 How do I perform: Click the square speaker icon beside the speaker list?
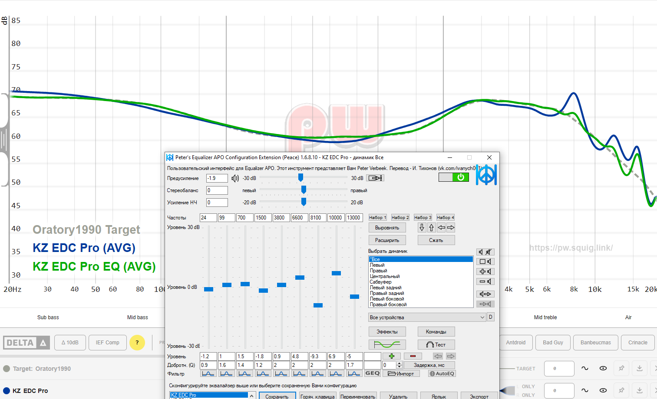coord(485,262)
